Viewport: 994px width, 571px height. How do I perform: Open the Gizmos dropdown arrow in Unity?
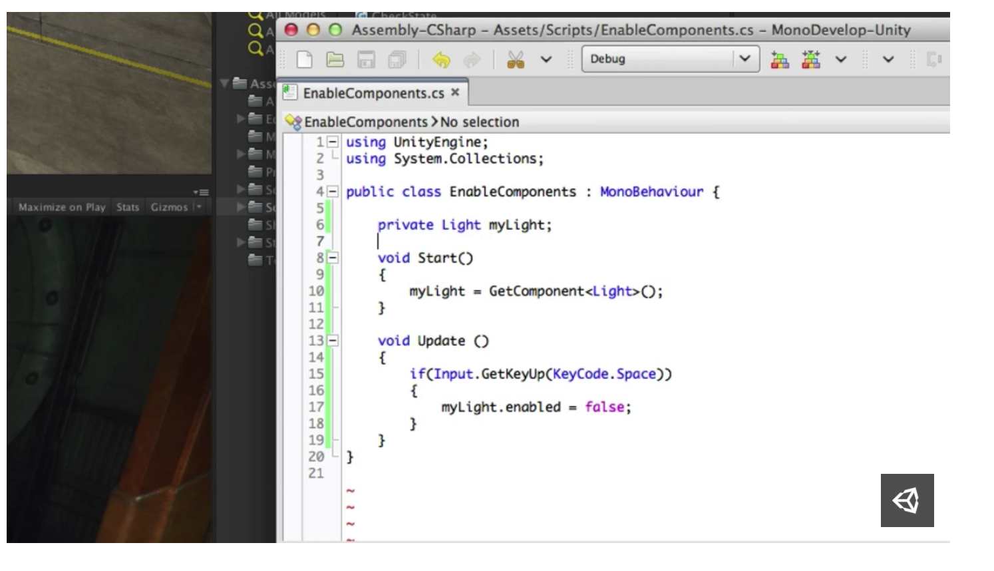coord(198,207)
